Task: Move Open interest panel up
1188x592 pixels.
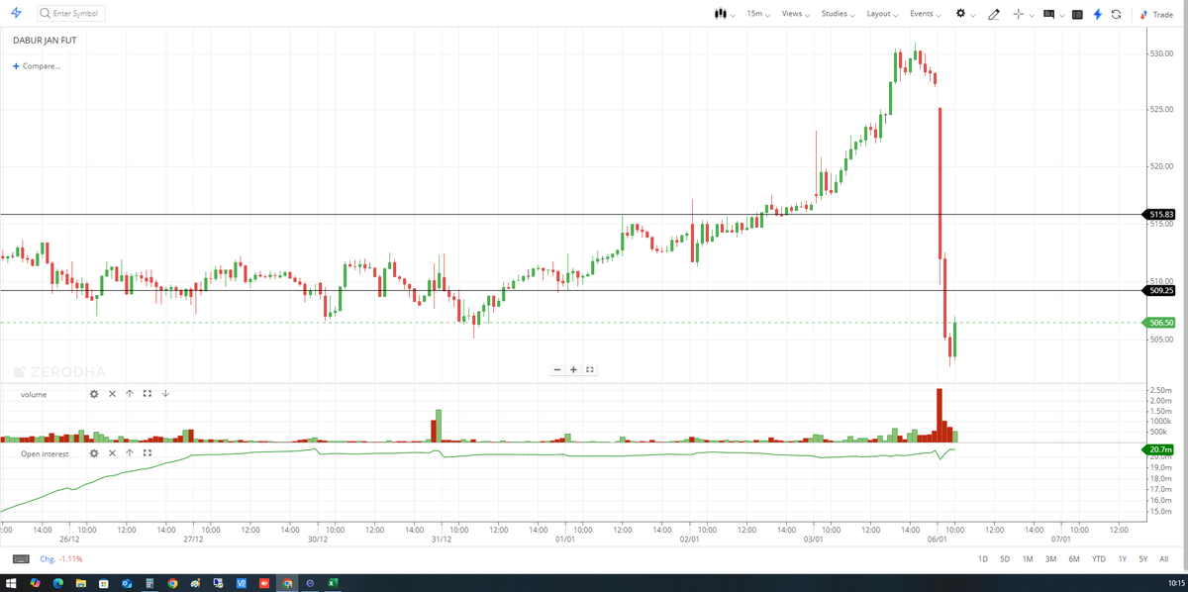Action: (130, 453)
